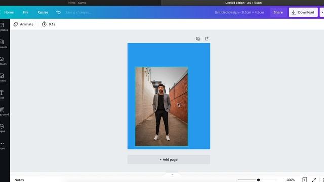Expand the bottom panel handle
This screenshot has height=182, width=324.
[x=172, y=175]
